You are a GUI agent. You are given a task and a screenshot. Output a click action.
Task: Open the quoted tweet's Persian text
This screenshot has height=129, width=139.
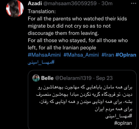click(x=84, y=98)
